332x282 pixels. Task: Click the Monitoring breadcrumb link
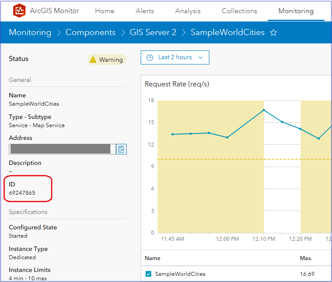click(x=30, y=32)
